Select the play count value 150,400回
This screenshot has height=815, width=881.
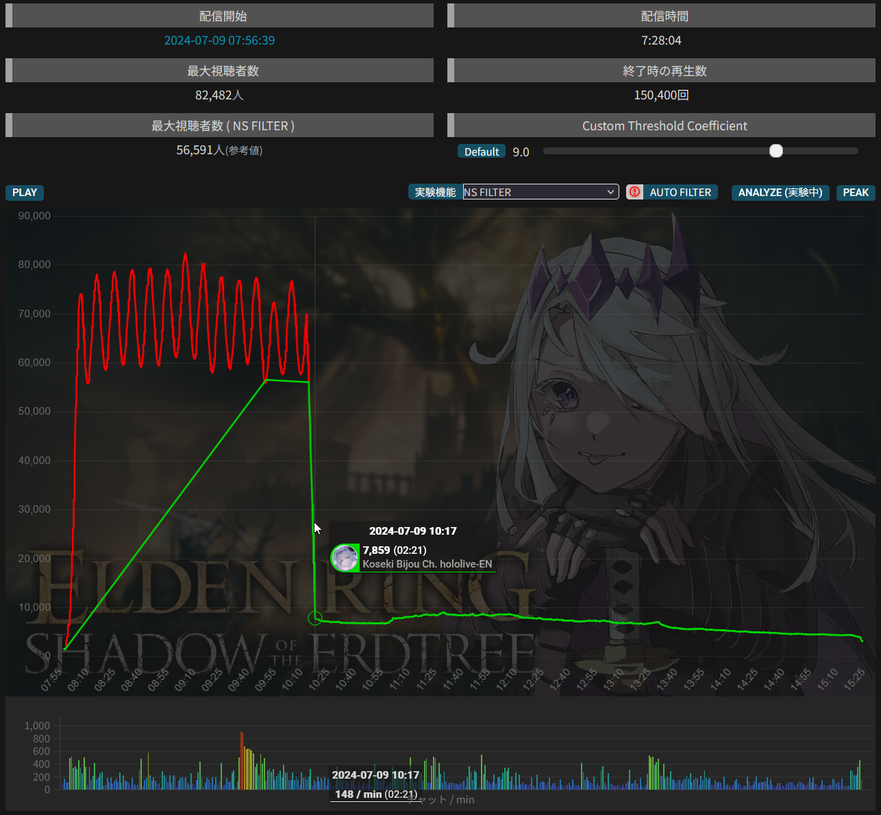click(x=661, y=95)
